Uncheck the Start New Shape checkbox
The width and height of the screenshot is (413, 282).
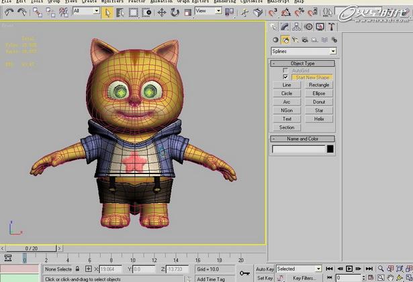click(285, 77)
